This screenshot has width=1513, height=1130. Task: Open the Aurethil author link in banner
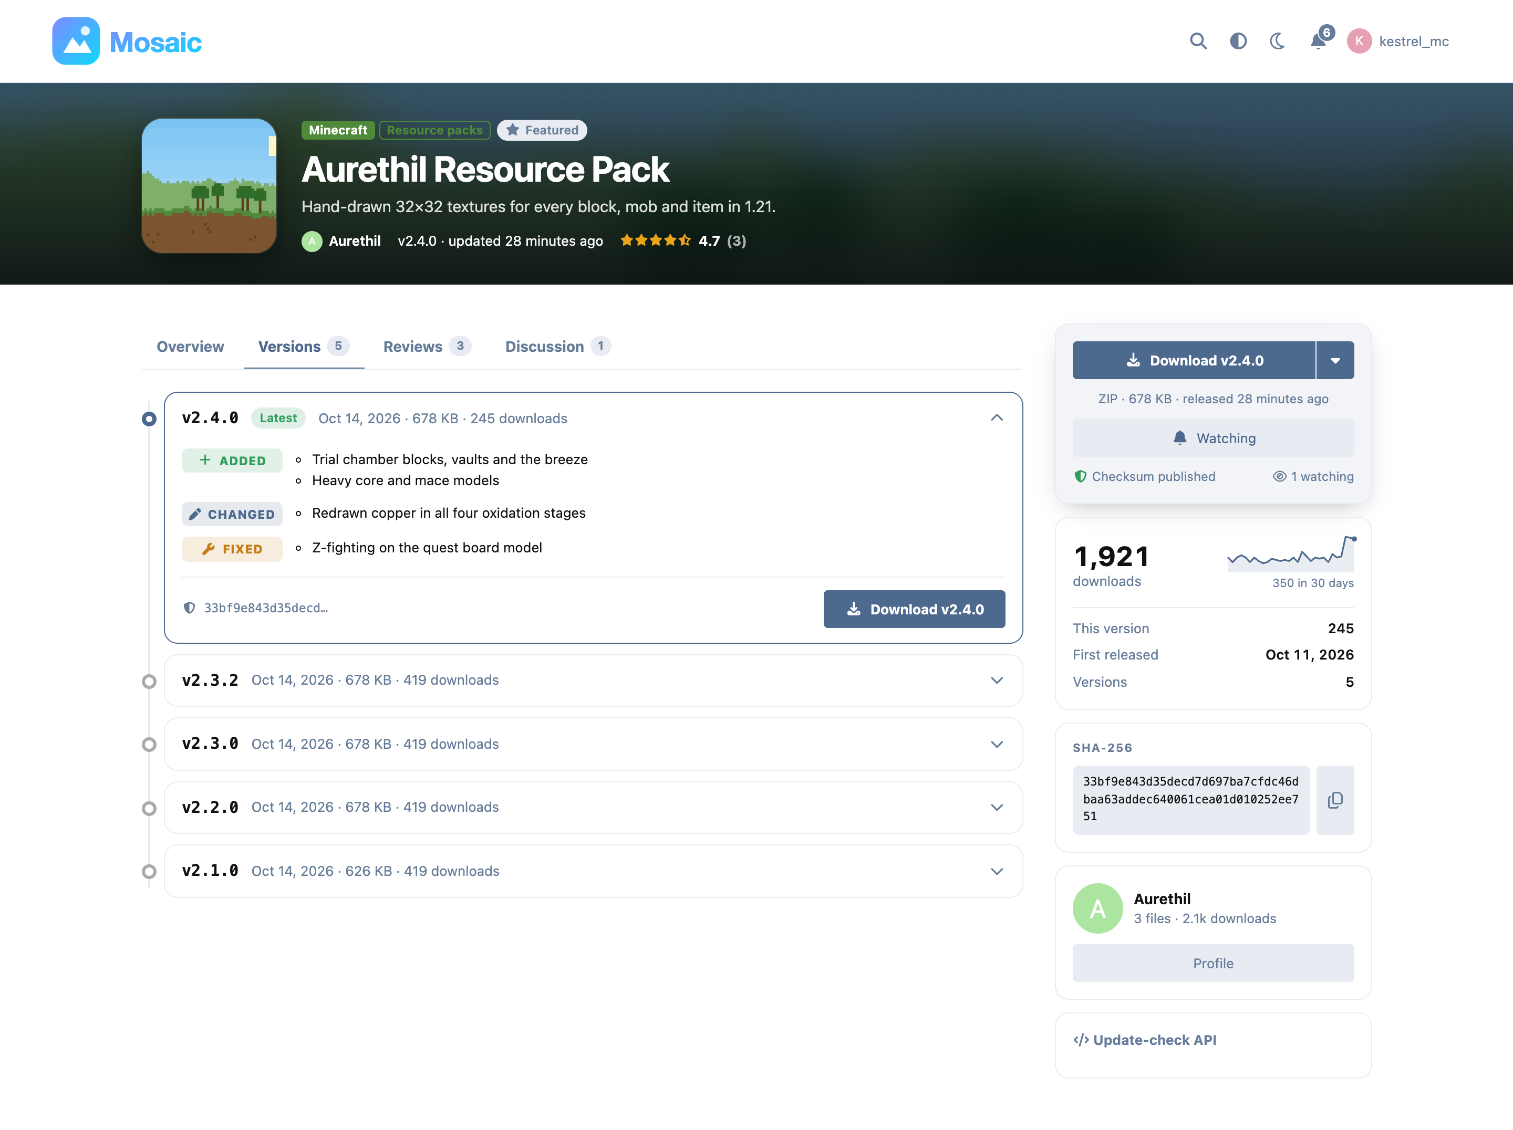341,240
